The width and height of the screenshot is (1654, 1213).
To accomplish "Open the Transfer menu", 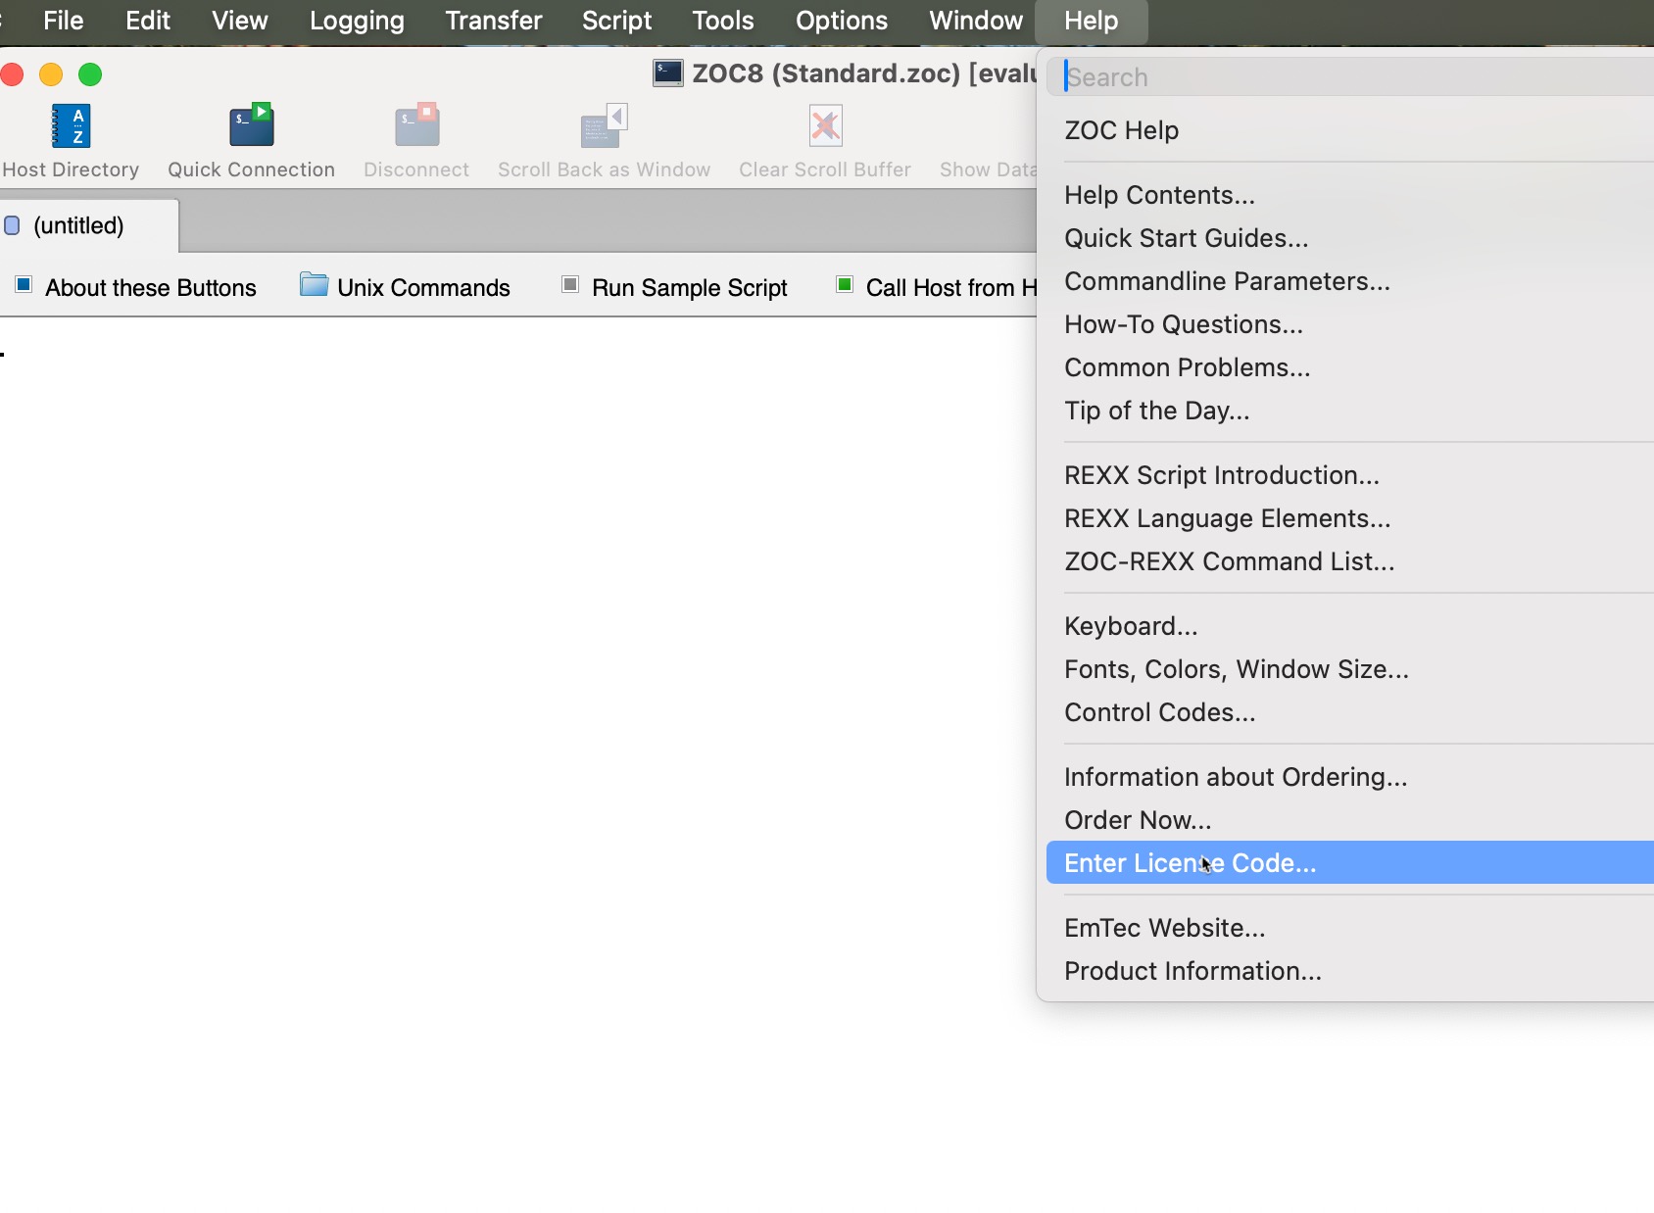I will click(x=493, y=21).
